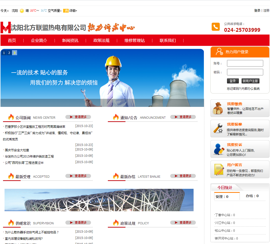Click the 新用户注册 button
This screenshot has width=270, height=244.
click(x=250, y=81)
